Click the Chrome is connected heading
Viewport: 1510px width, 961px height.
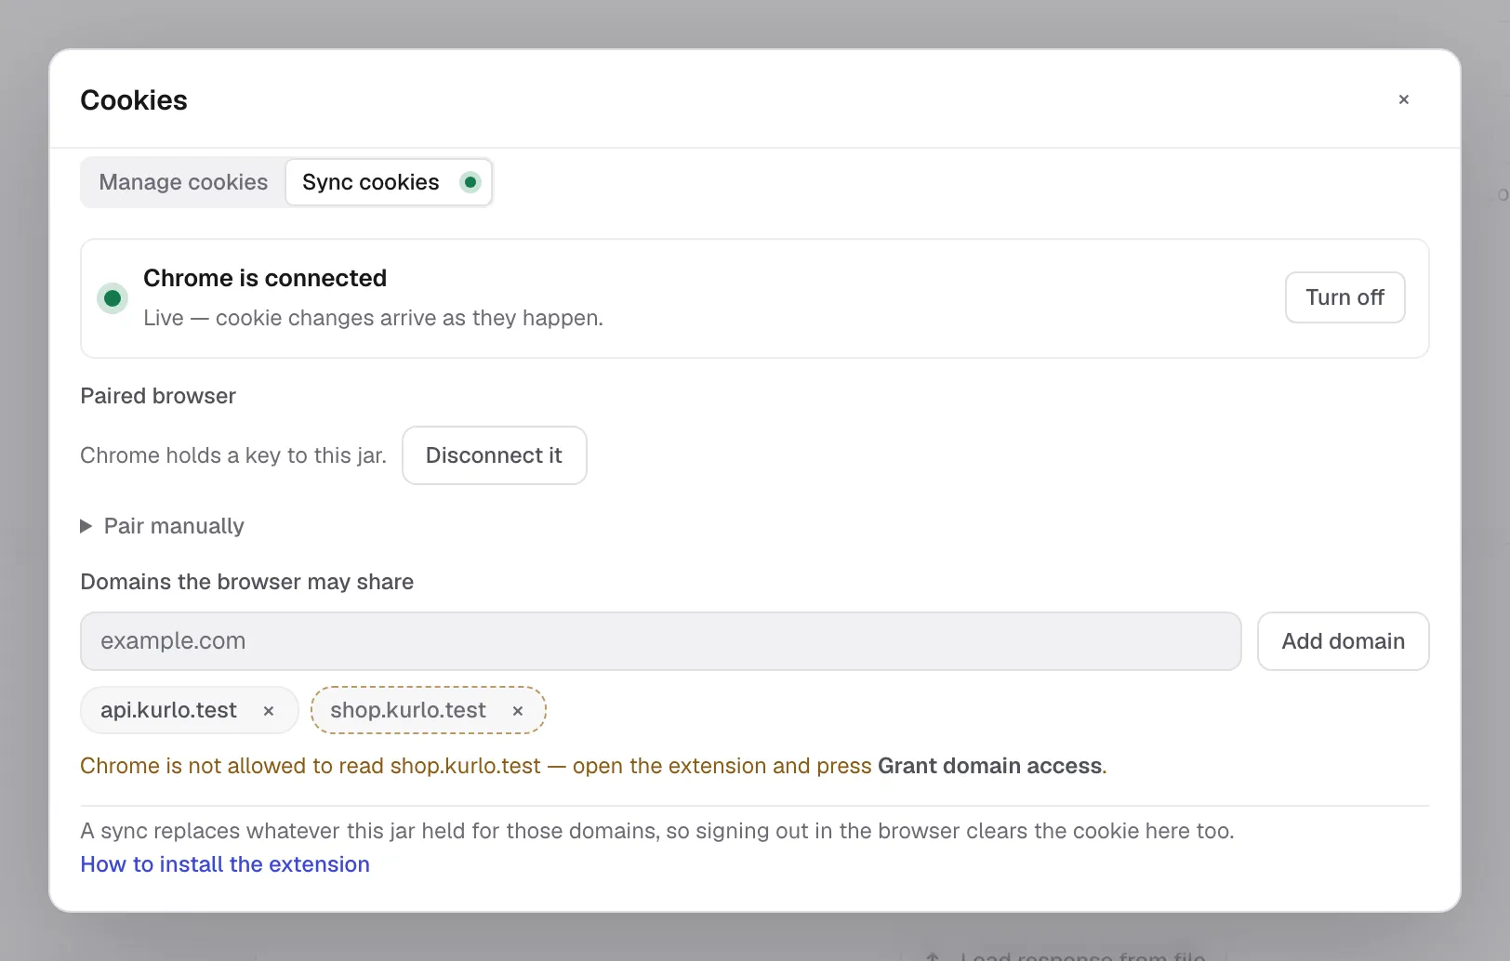coord(265,278)
